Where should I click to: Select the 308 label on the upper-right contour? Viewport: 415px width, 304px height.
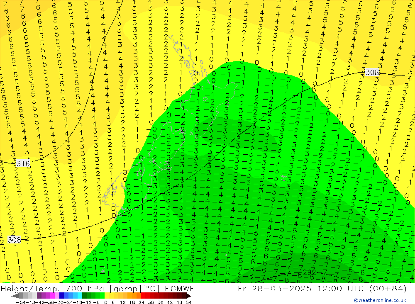(x=372, y=72)
